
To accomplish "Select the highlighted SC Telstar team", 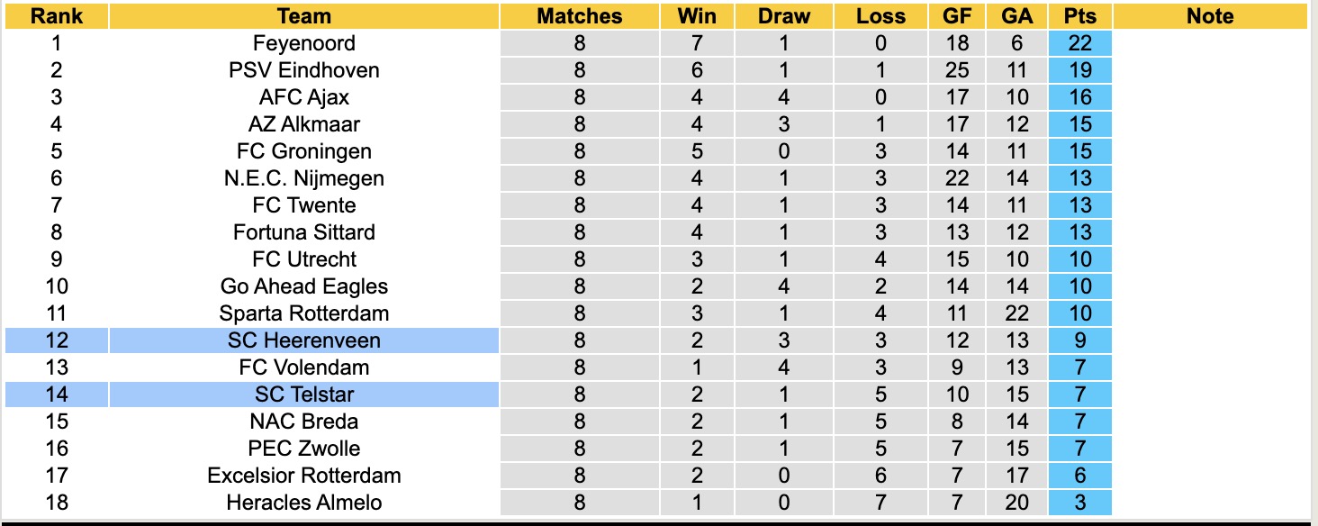I will coord(304,394).
